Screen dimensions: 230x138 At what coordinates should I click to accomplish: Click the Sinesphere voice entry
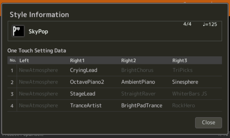point(185,82)
